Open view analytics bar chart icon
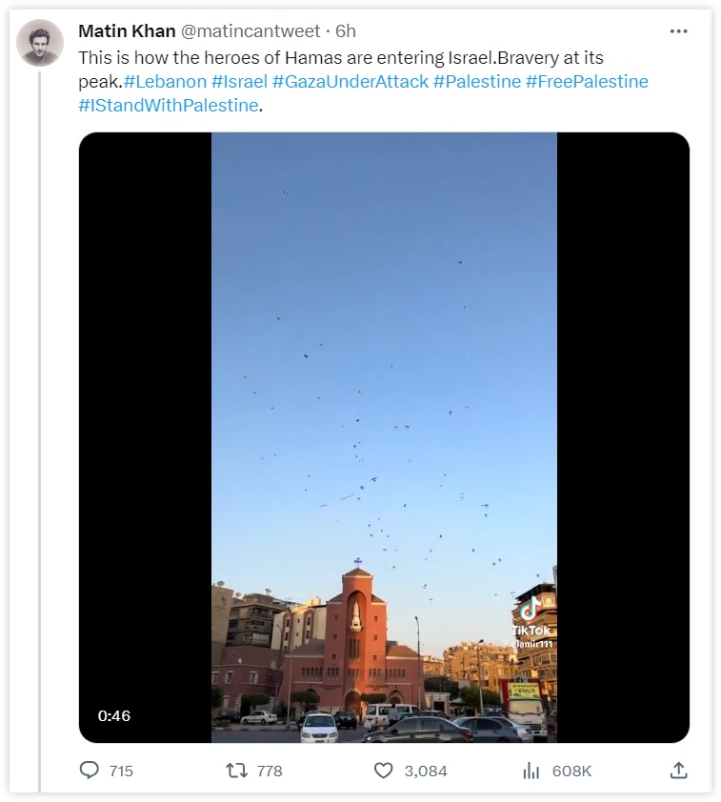Viewport: 721px width, 802px height. pos(531,771)
